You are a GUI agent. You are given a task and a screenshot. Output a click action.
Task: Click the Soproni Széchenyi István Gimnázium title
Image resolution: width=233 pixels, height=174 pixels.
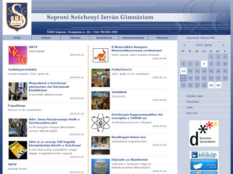pos(100,17)
